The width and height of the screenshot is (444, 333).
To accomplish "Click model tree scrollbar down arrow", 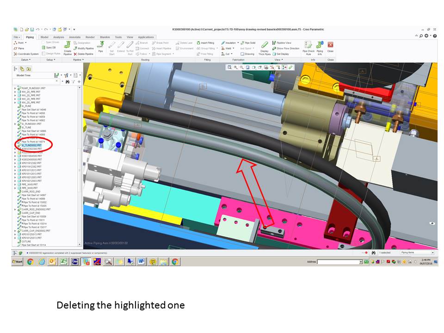I will point(79,244).
